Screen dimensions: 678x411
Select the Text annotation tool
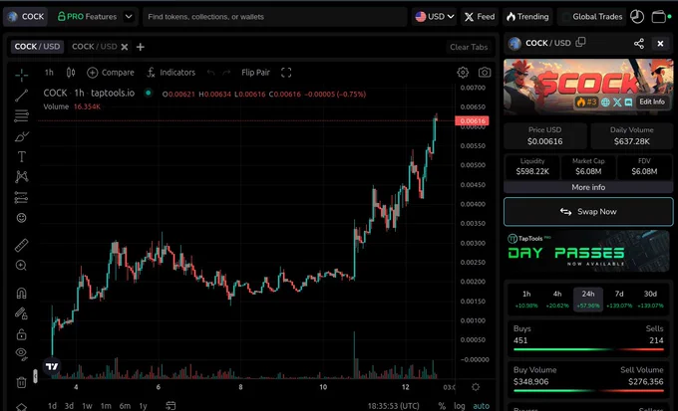click(x=21, y=156)
